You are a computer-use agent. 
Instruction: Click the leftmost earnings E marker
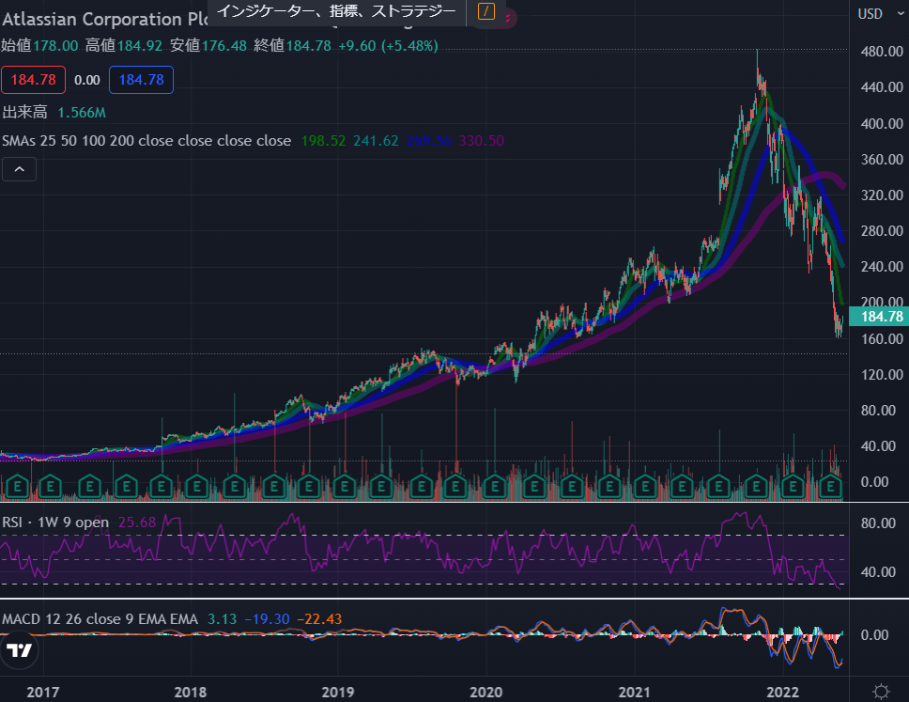[x=17, y=486]
